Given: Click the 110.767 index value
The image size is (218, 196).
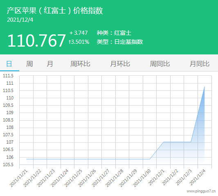Looking at the screenshot, I should (x=36, y=41).
